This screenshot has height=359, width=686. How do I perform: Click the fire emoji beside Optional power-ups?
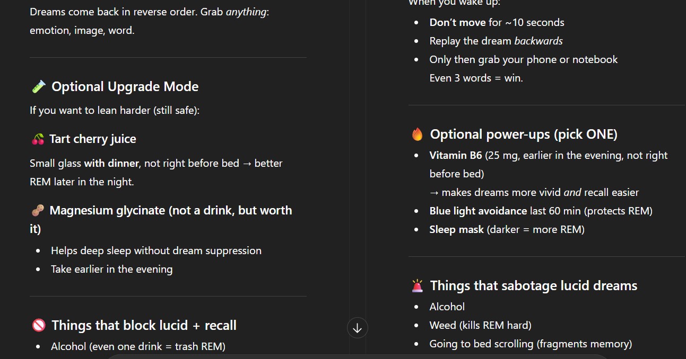pos(418,134)
